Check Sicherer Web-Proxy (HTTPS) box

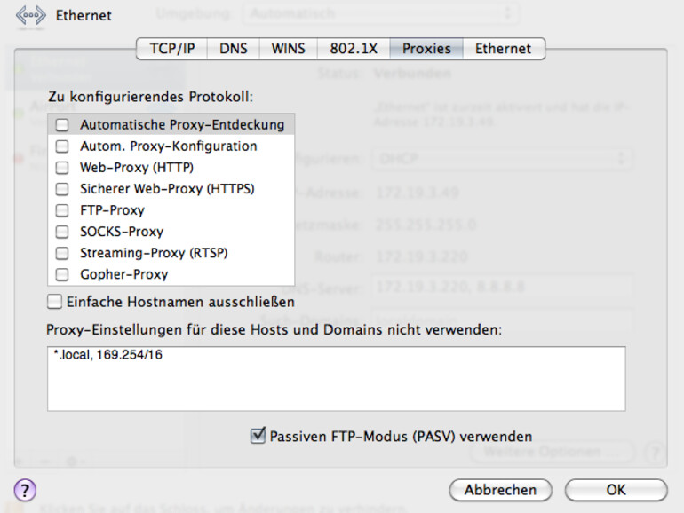[x=62, y=189]
